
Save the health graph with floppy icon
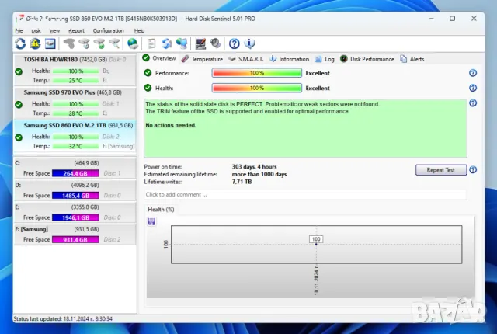[151, 221]
